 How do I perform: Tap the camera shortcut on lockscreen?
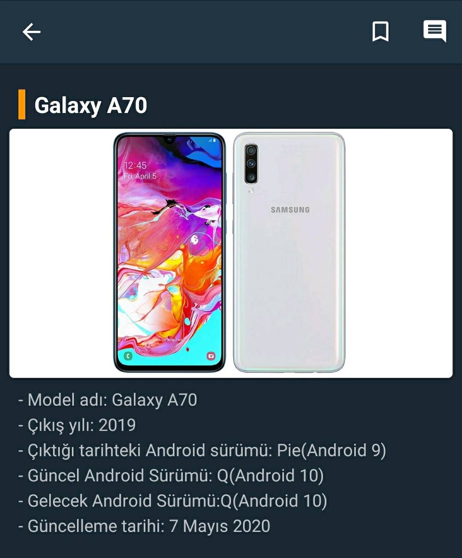(211, 356)
